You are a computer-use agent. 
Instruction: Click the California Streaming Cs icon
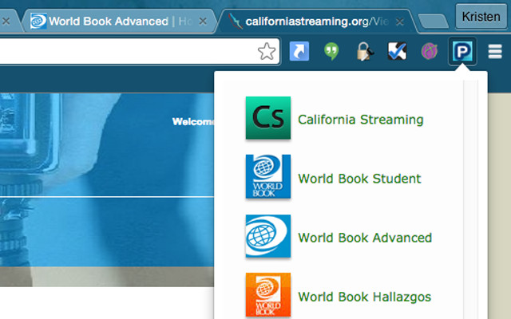(x=268, y=118)
